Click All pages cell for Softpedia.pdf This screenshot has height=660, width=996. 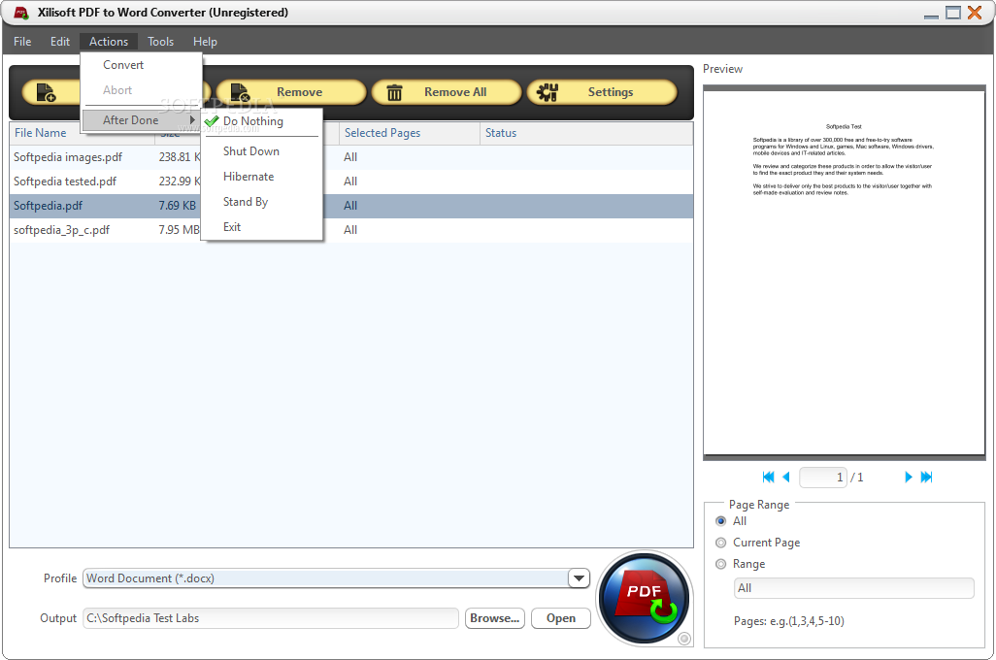350,206
